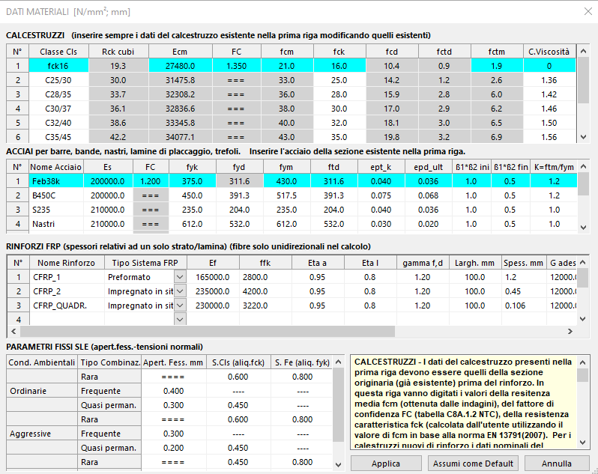598x474 pixels.
Task: Click the K=ftm/fym column header
Action: pyautogui.click(x=554, y=167)
